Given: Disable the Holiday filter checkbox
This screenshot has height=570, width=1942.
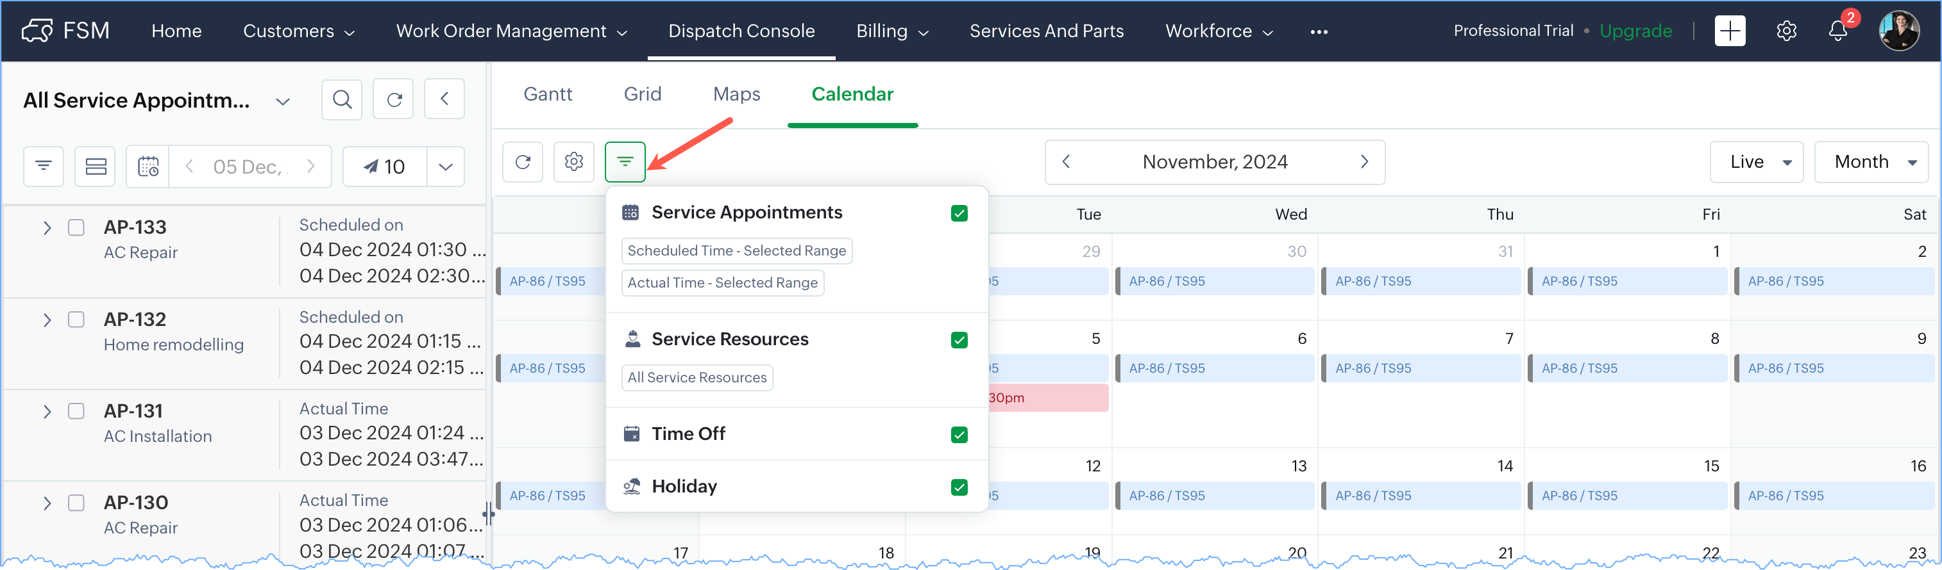Looking at the screenshot, I should (x=959, y=488).
